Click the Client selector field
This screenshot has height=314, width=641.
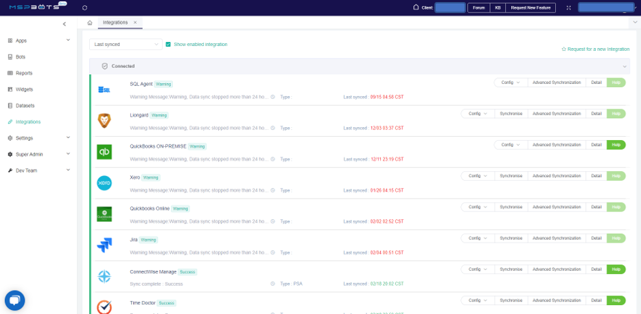coord(450,8)
